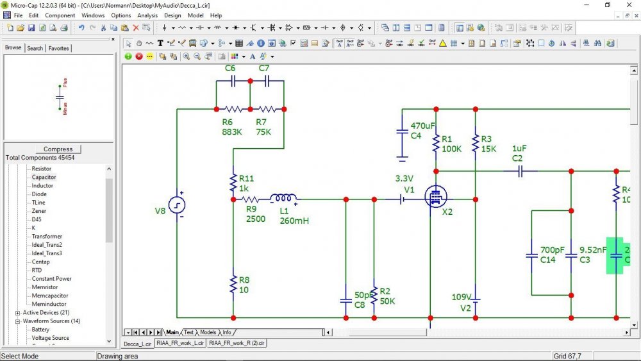Click the Undo arrow icon
The image size is (641, 361).
click(81, 28)
